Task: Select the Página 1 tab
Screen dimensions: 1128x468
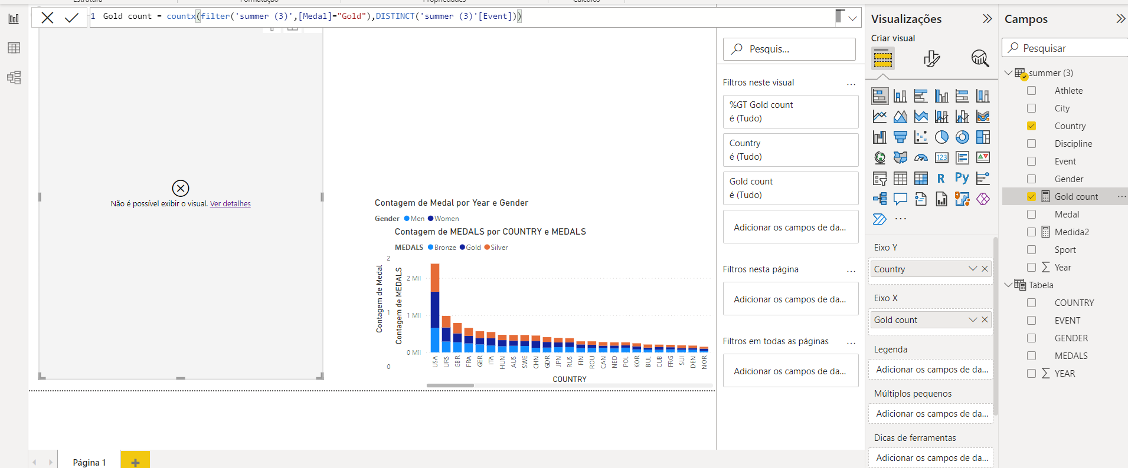Action: (89, 462)
